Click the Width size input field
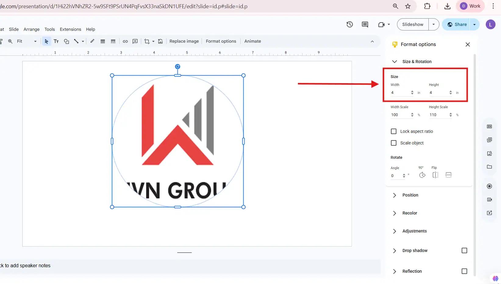The image size is (501, 284). click(x=399, y=93)
